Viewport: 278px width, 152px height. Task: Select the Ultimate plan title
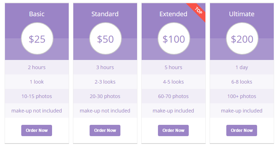click(x=242, y=14)
